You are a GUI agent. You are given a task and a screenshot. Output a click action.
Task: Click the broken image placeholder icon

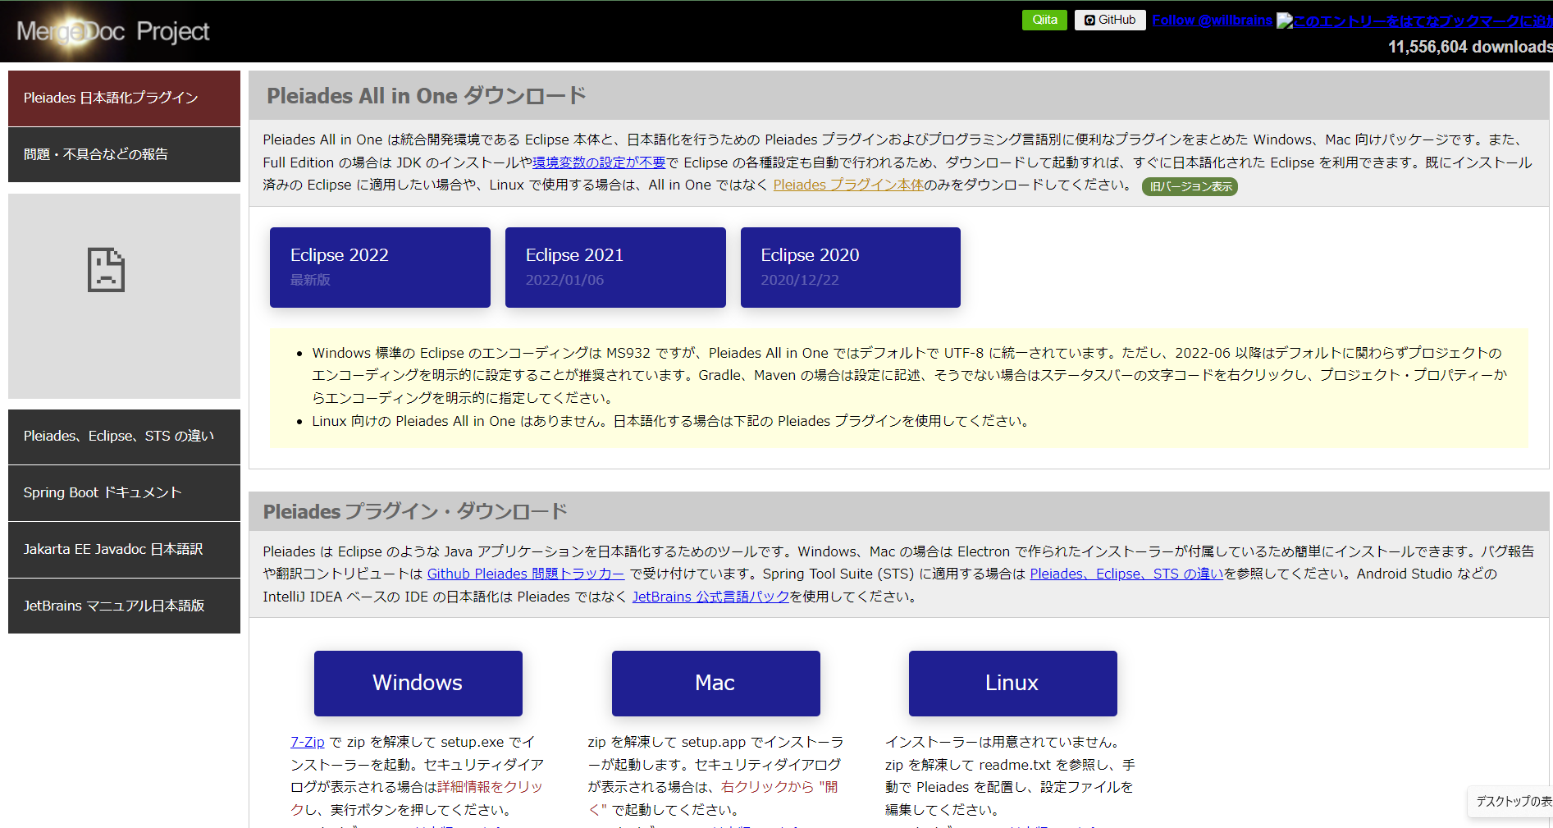click(x=106, y=270)
